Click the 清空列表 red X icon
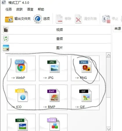This screenshot has width=122, height=131. 78,19
